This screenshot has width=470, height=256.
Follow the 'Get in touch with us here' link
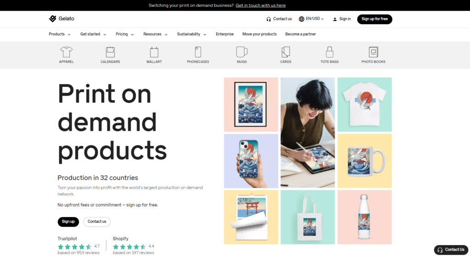261,6
